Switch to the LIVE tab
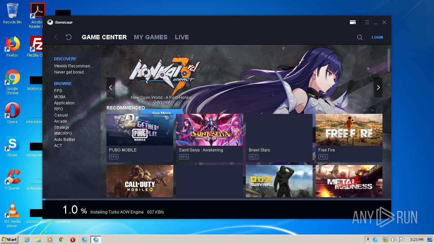Viewport: 434px width, 244px height. pyautogui.click(x=182, y=37)
